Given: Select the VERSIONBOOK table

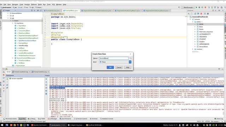Looking at the screenshot, I should (x=204, y=44).
